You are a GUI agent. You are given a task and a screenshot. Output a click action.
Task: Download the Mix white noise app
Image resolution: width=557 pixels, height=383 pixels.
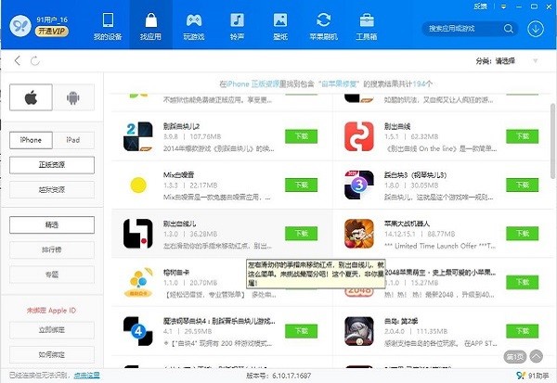(301, 185)
